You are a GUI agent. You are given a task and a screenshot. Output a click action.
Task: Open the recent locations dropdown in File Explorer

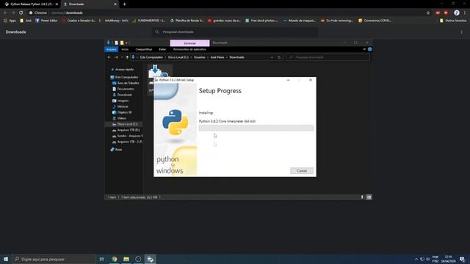(122, 57)
